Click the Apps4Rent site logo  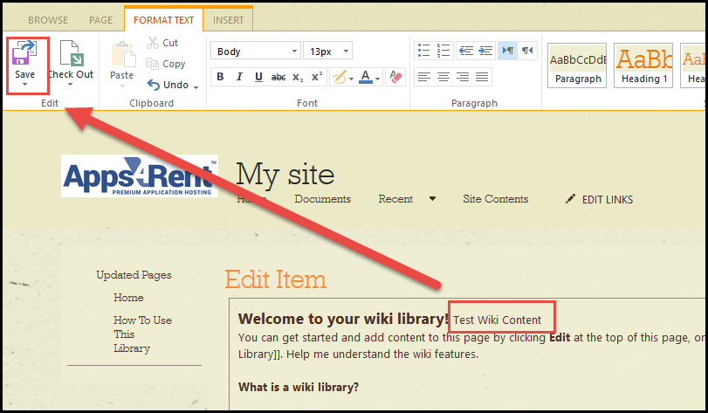pyautogui.click(x=140, y=176)
